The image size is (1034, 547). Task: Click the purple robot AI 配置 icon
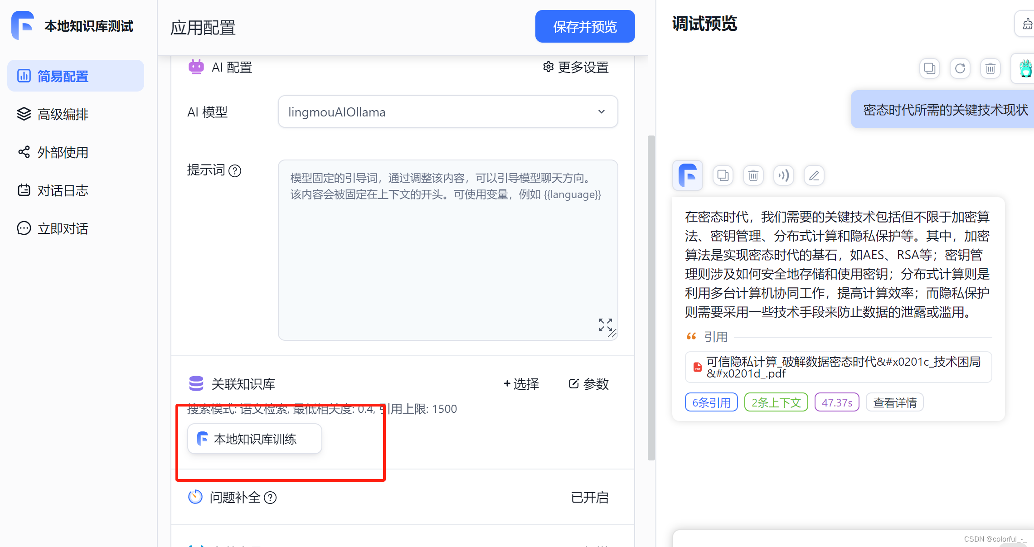(x=196, y=67)
